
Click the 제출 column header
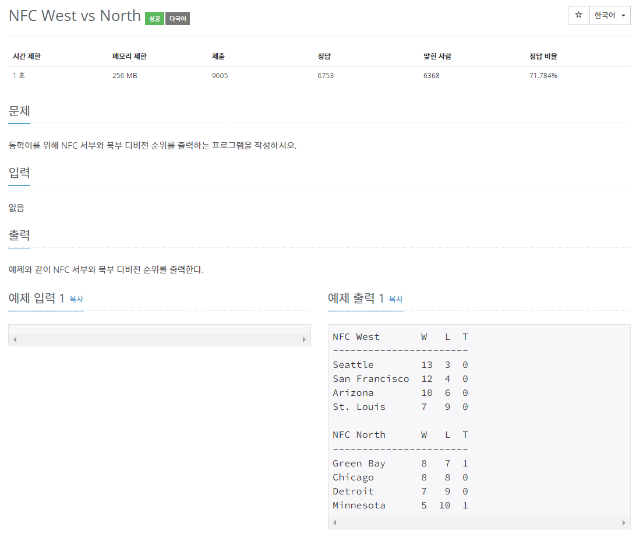pyautogui.click(x=218, y=56)
